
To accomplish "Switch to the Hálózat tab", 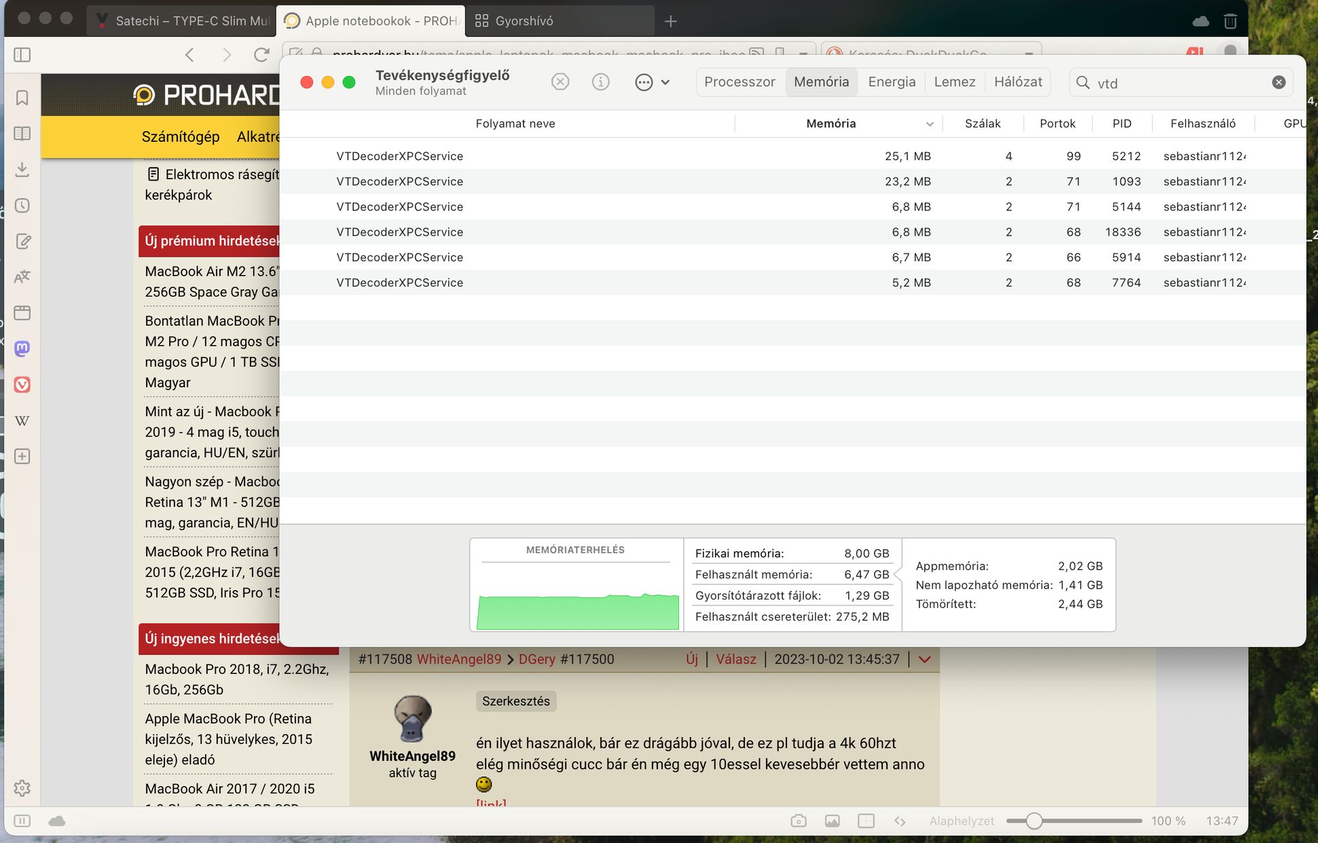I will (x=1018, y=82).
